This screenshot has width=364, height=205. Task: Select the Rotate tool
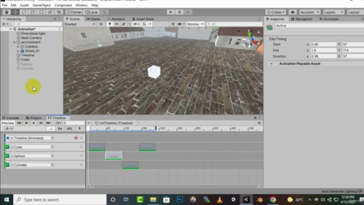[24, 12]
